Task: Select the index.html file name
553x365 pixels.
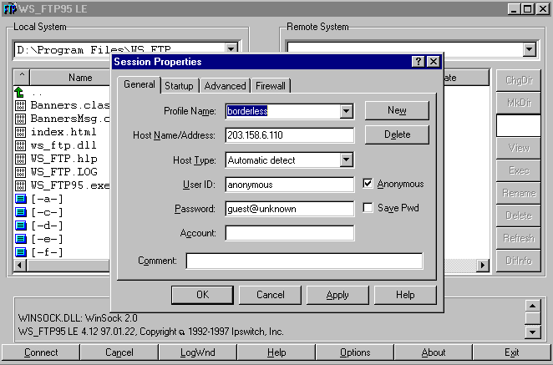Action: tap(63, 132)
